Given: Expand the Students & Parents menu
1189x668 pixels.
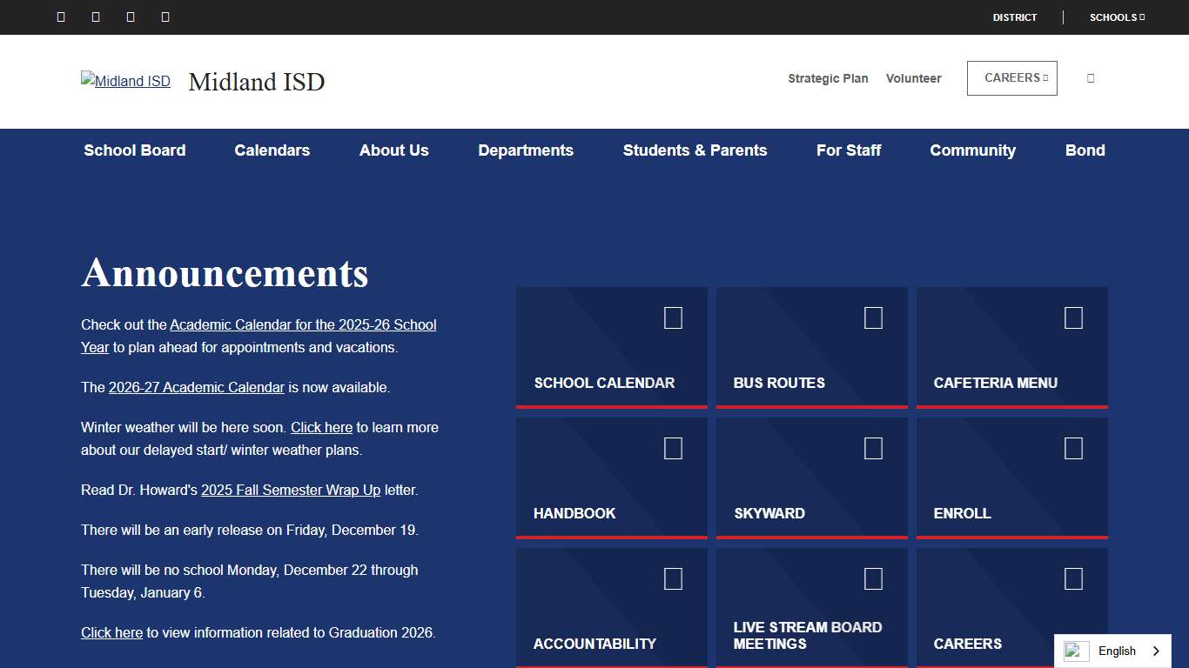Looking at the screenshot, I should tap(695, 150).
